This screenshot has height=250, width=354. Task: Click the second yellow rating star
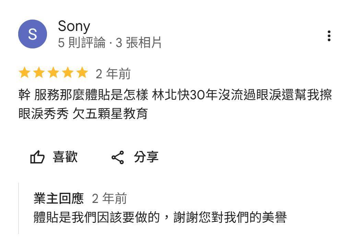pyautogui.click(x=38, y=73)
